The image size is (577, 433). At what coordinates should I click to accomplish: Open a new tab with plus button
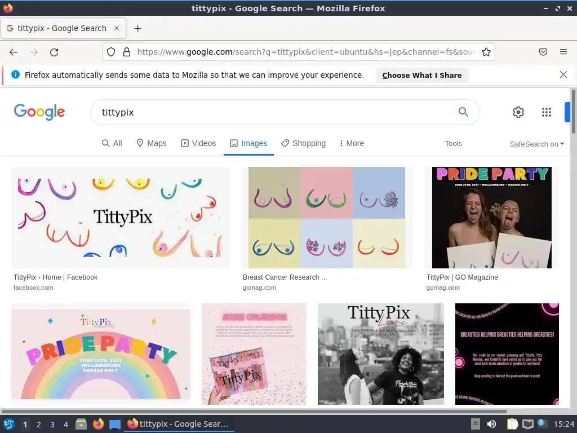[x=137, y=28]
